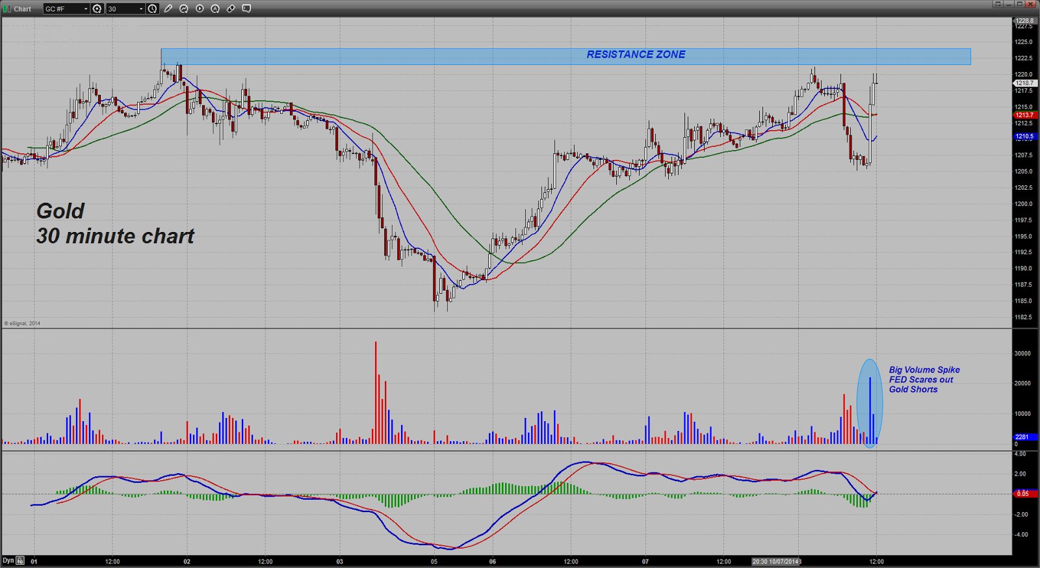This screenshot has height=568, width=1040.
Task: Open the comment bubble icon
Action: (x=246, y=8)
